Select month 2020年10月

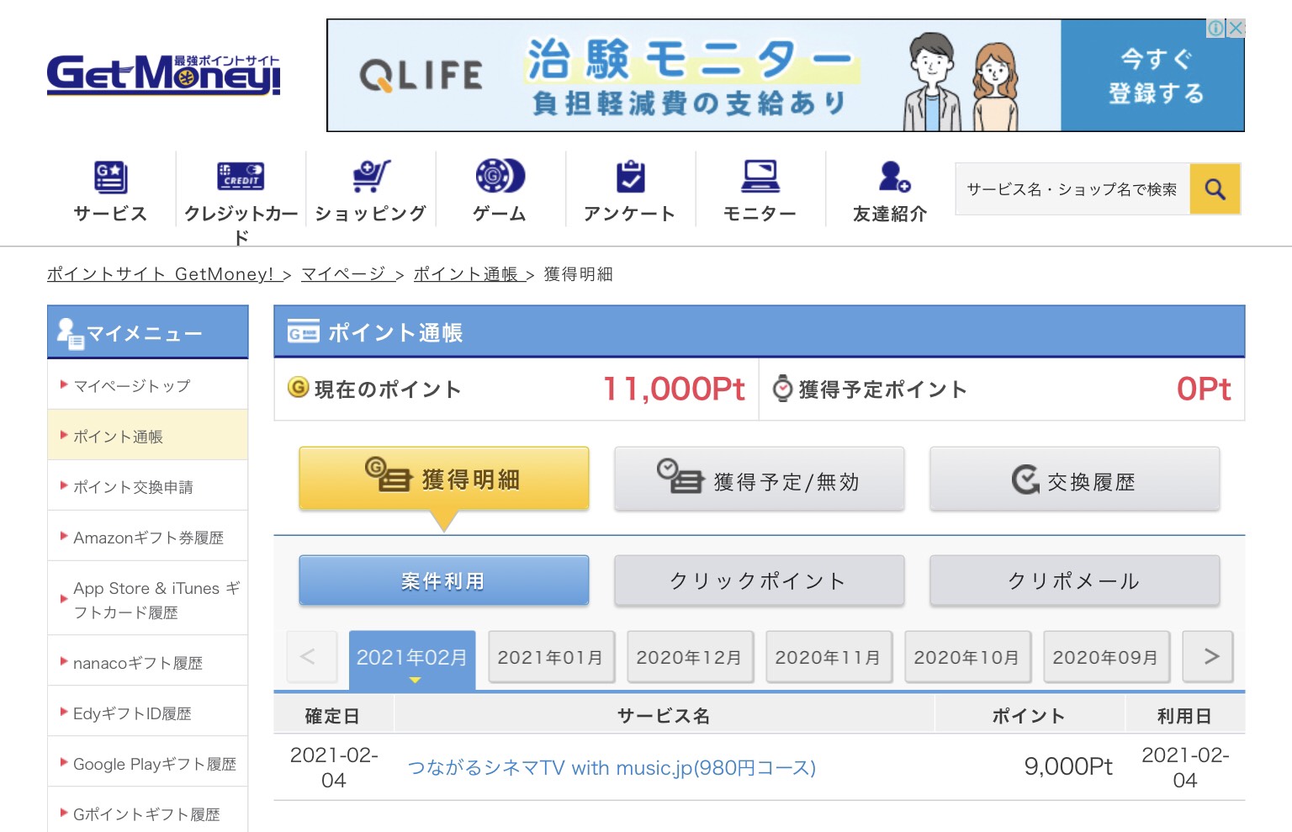pos(967,657)
